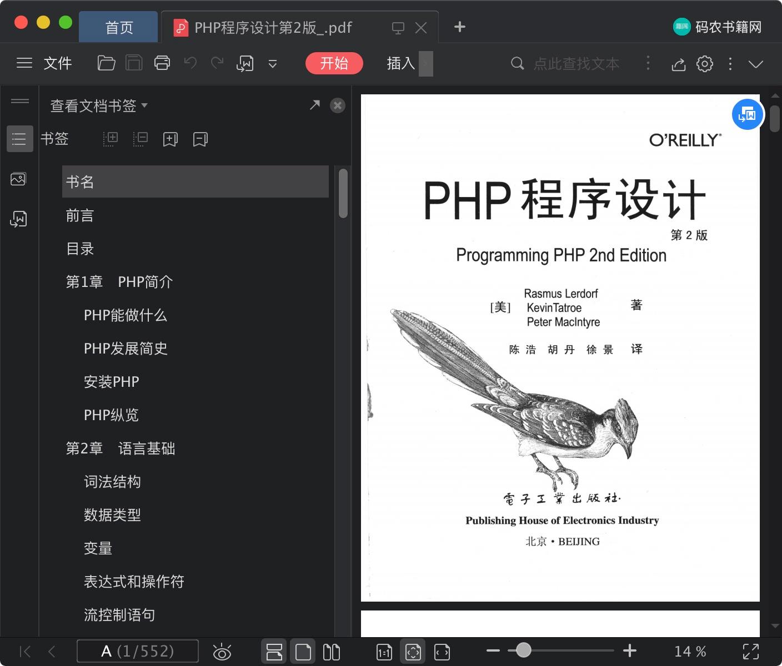Collapse all bookmarks icon

pyautogui.click(x=141, y=139)
